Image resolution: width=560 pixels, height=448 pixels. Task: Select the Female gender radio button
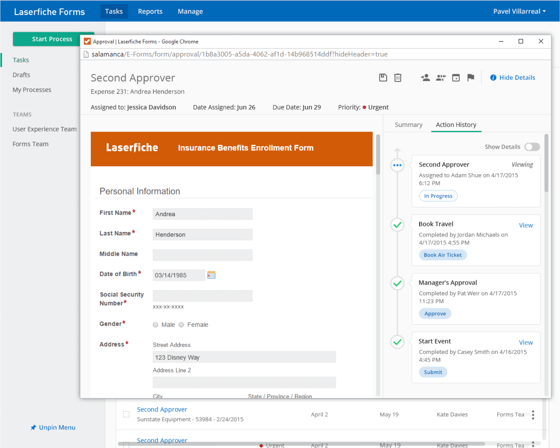181,325
